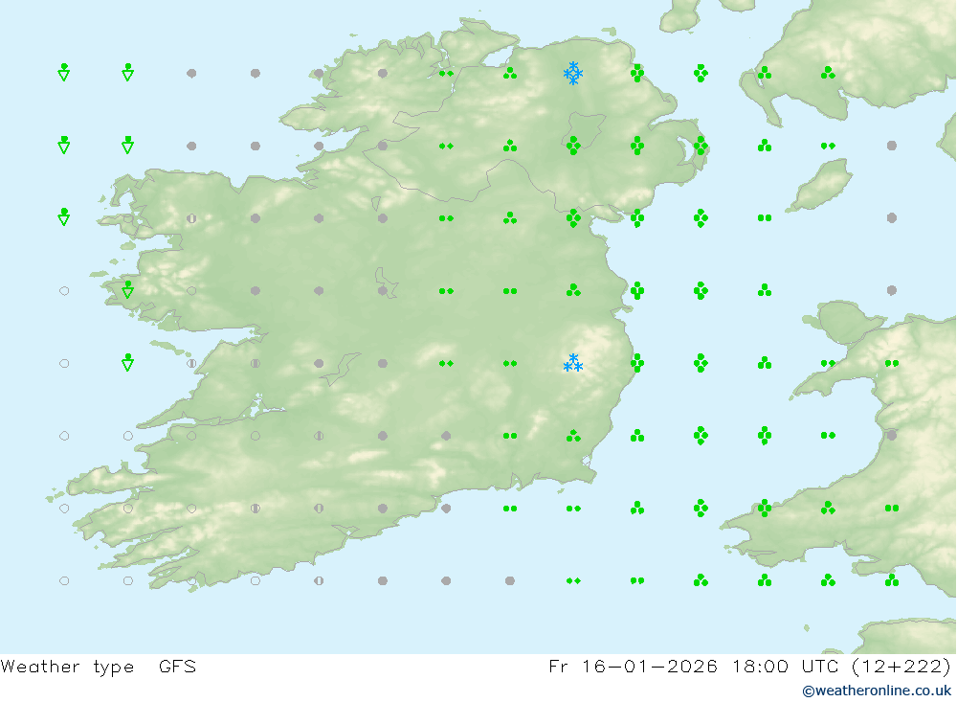Select the grey cloud dot on the Welsh coast
This screenshot has height=702, width=957.
coord(892,436)
